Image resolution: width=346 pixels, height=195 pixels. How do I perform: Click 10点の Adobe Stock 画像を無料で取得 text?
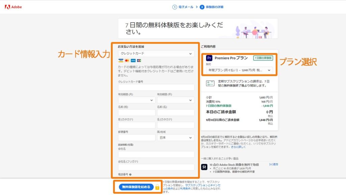point(234,165)
